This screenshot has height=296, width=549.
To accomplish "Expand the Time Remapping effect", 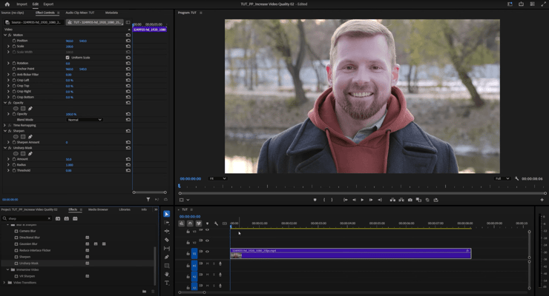I will [x=5, y=125].
